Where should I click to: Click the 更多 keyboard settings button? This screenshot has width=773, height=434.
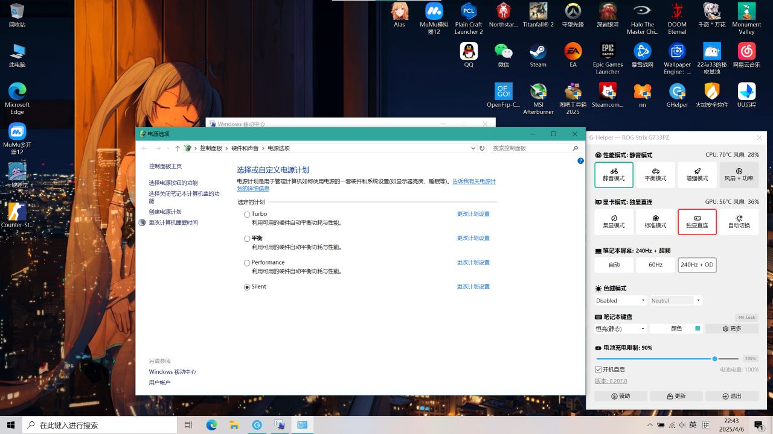[732, 329]
